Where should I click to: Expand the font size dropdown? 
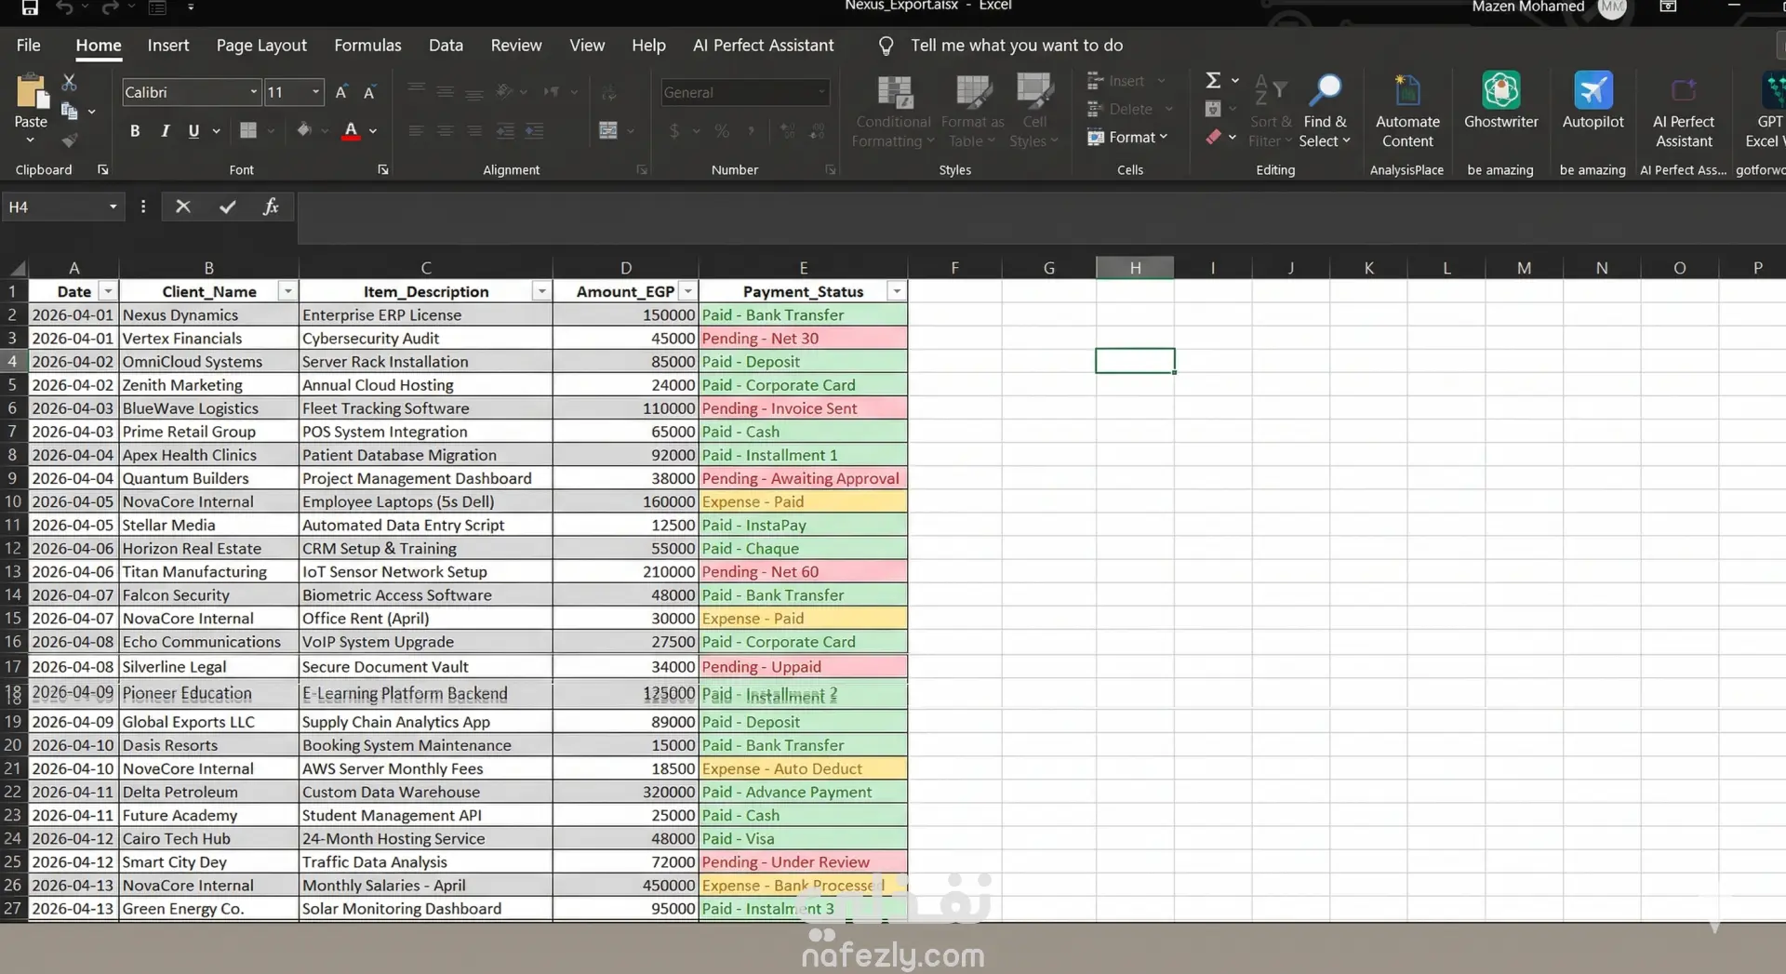point(315,92)
